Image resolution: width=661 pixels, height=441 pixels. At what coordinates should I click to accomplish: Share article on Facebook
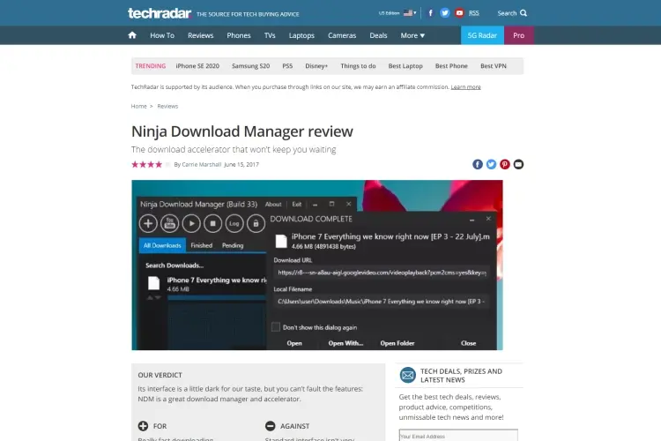click(x=477, y=164)
